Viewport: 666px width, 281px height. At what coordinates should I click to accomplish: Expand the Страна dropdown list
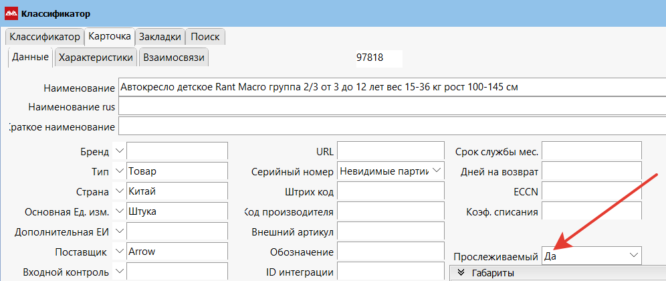tap(120, 191)
